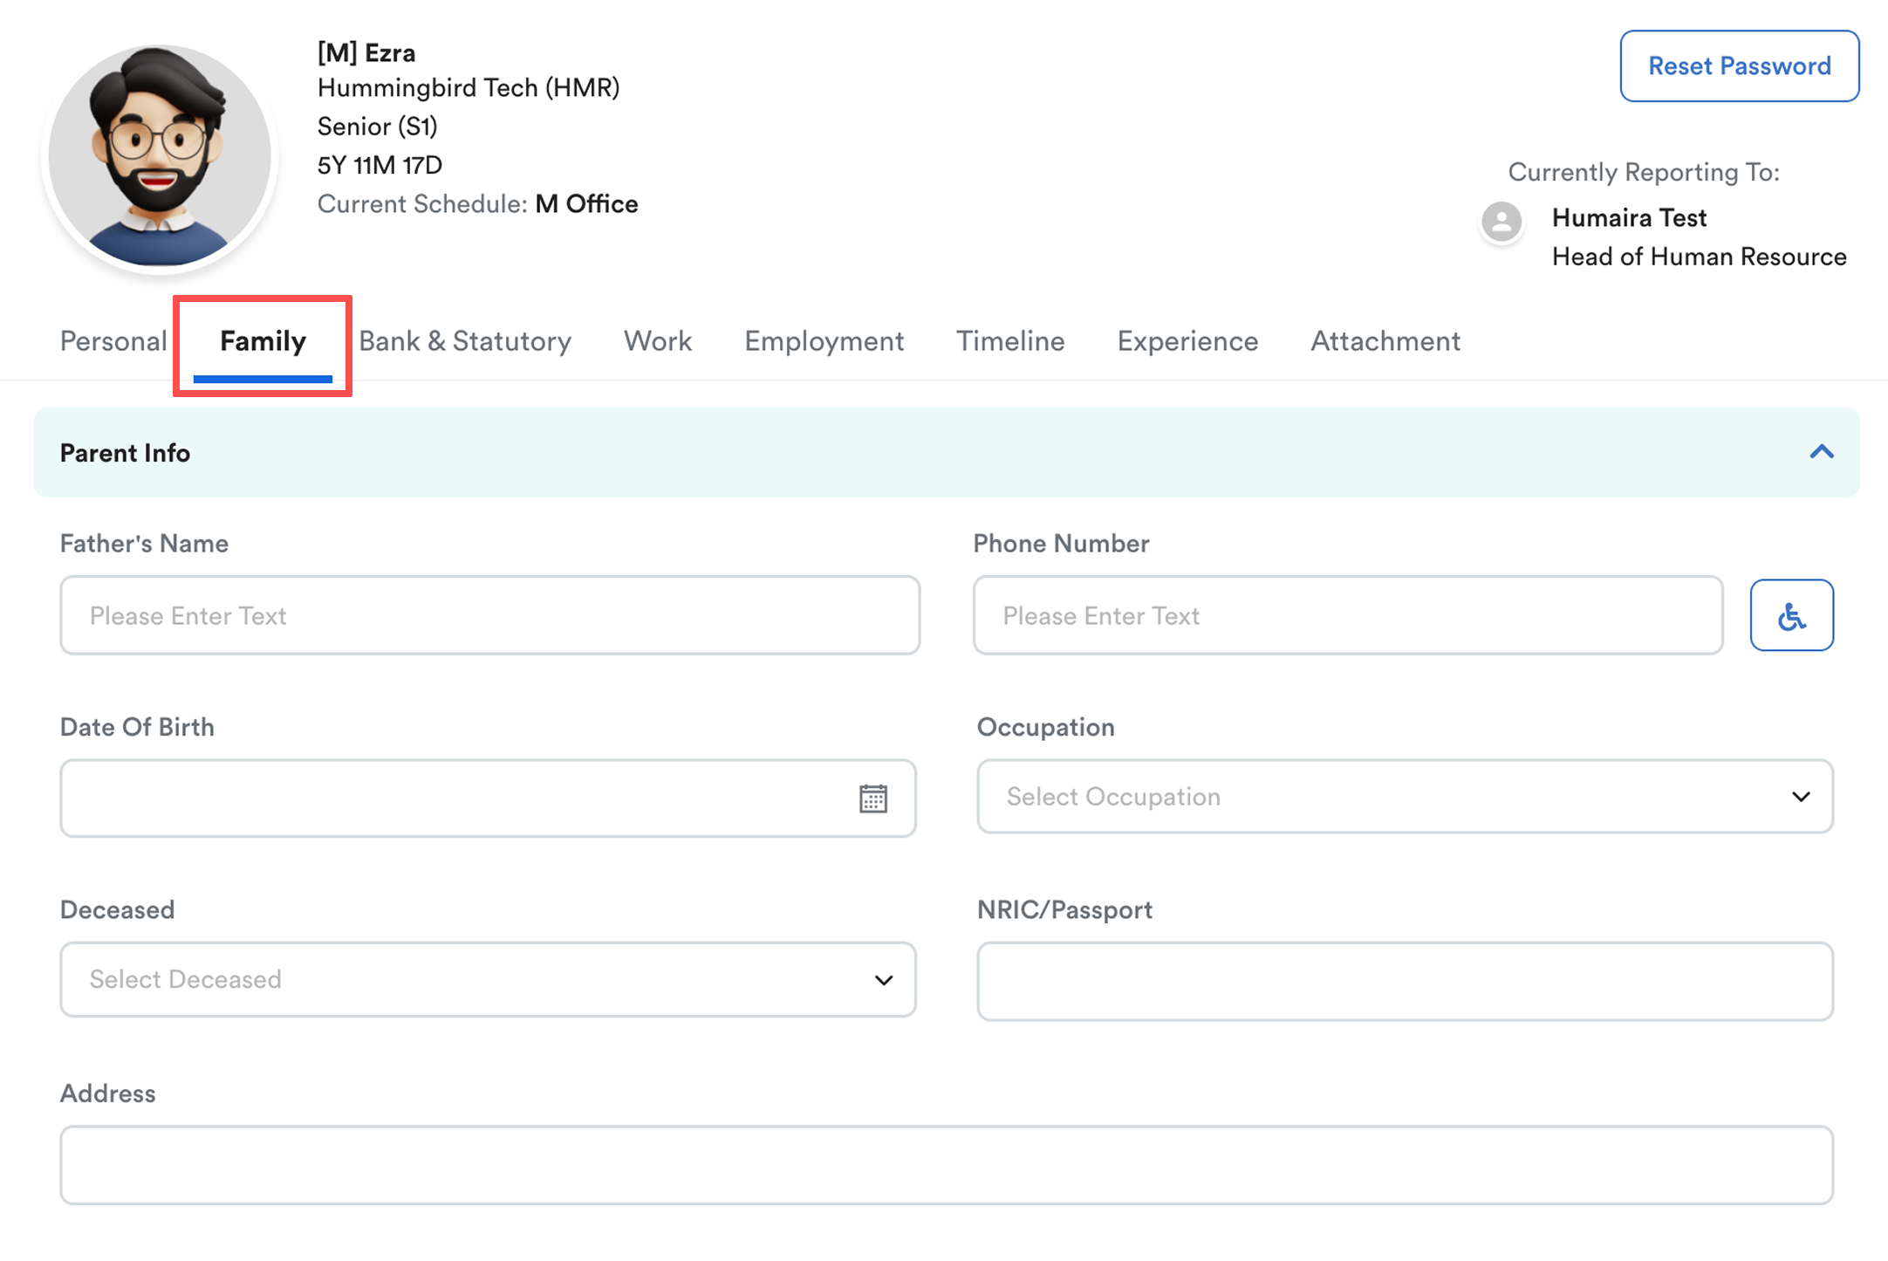Open the Bank & Statutory tab
The height and width of the screenshot is (1261, 1888).
[x=465, y=341]
